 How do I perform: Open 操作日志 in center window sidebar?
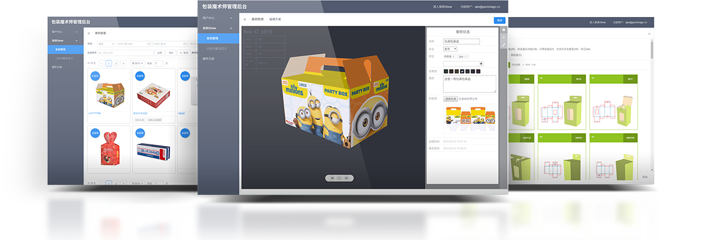click(218, 59)
